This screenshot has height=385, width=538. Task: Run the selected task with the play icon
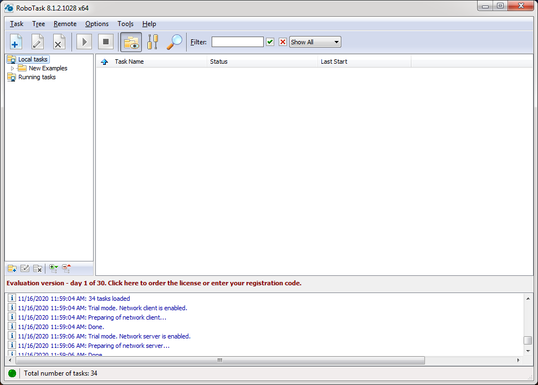pos(84,42)
